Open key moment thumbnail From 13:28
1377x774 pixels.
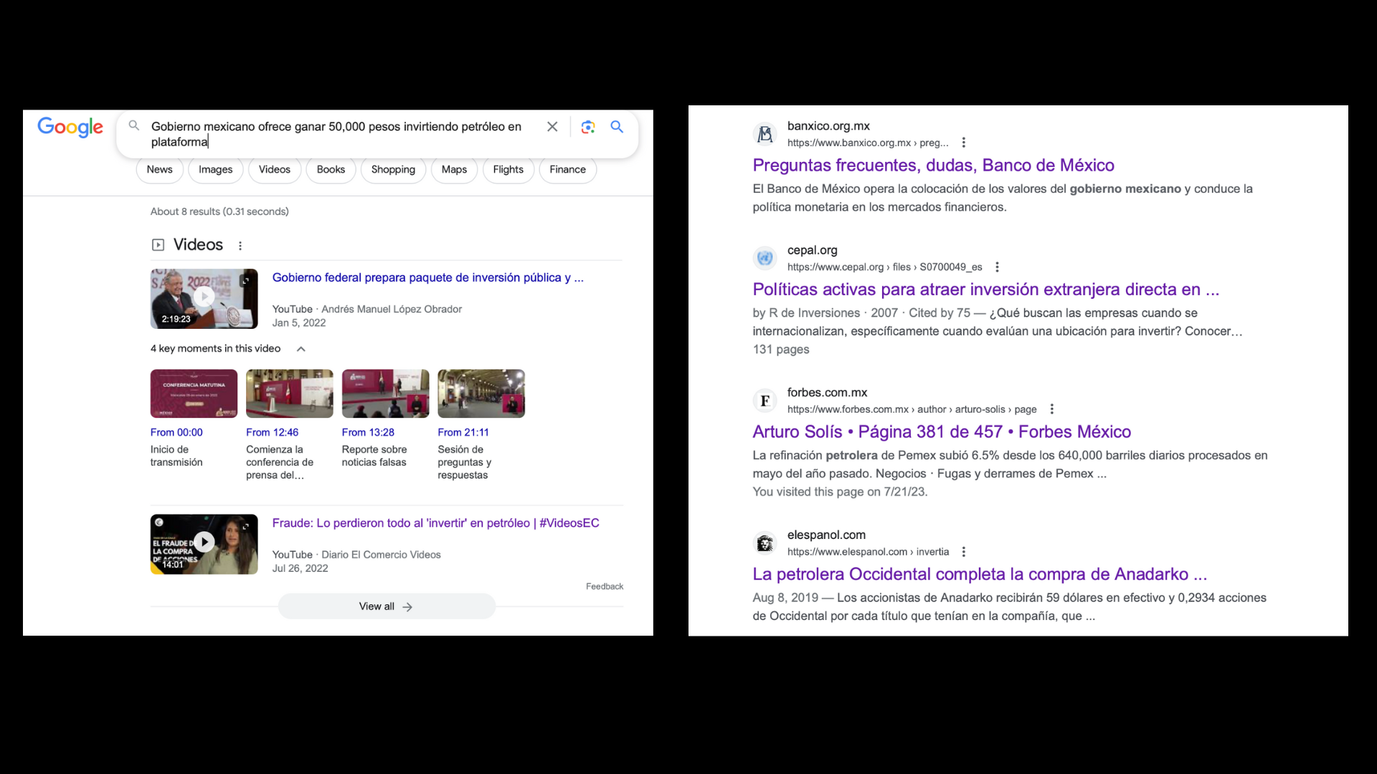385,393
